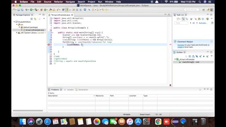Collapse the StudyWithRishi project node

(14, 22)
